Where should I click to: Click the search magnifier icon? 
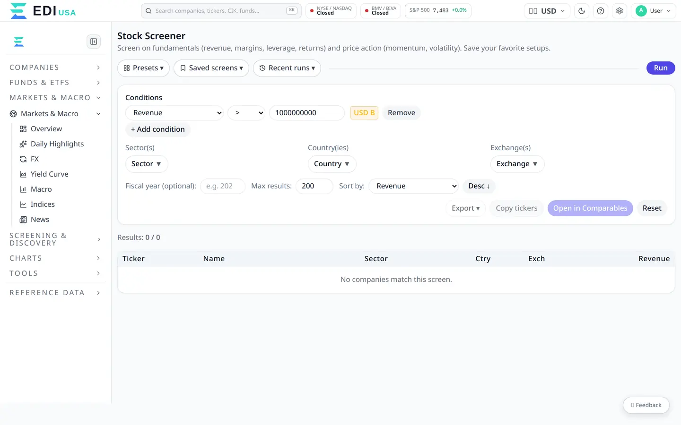(148, 11)
